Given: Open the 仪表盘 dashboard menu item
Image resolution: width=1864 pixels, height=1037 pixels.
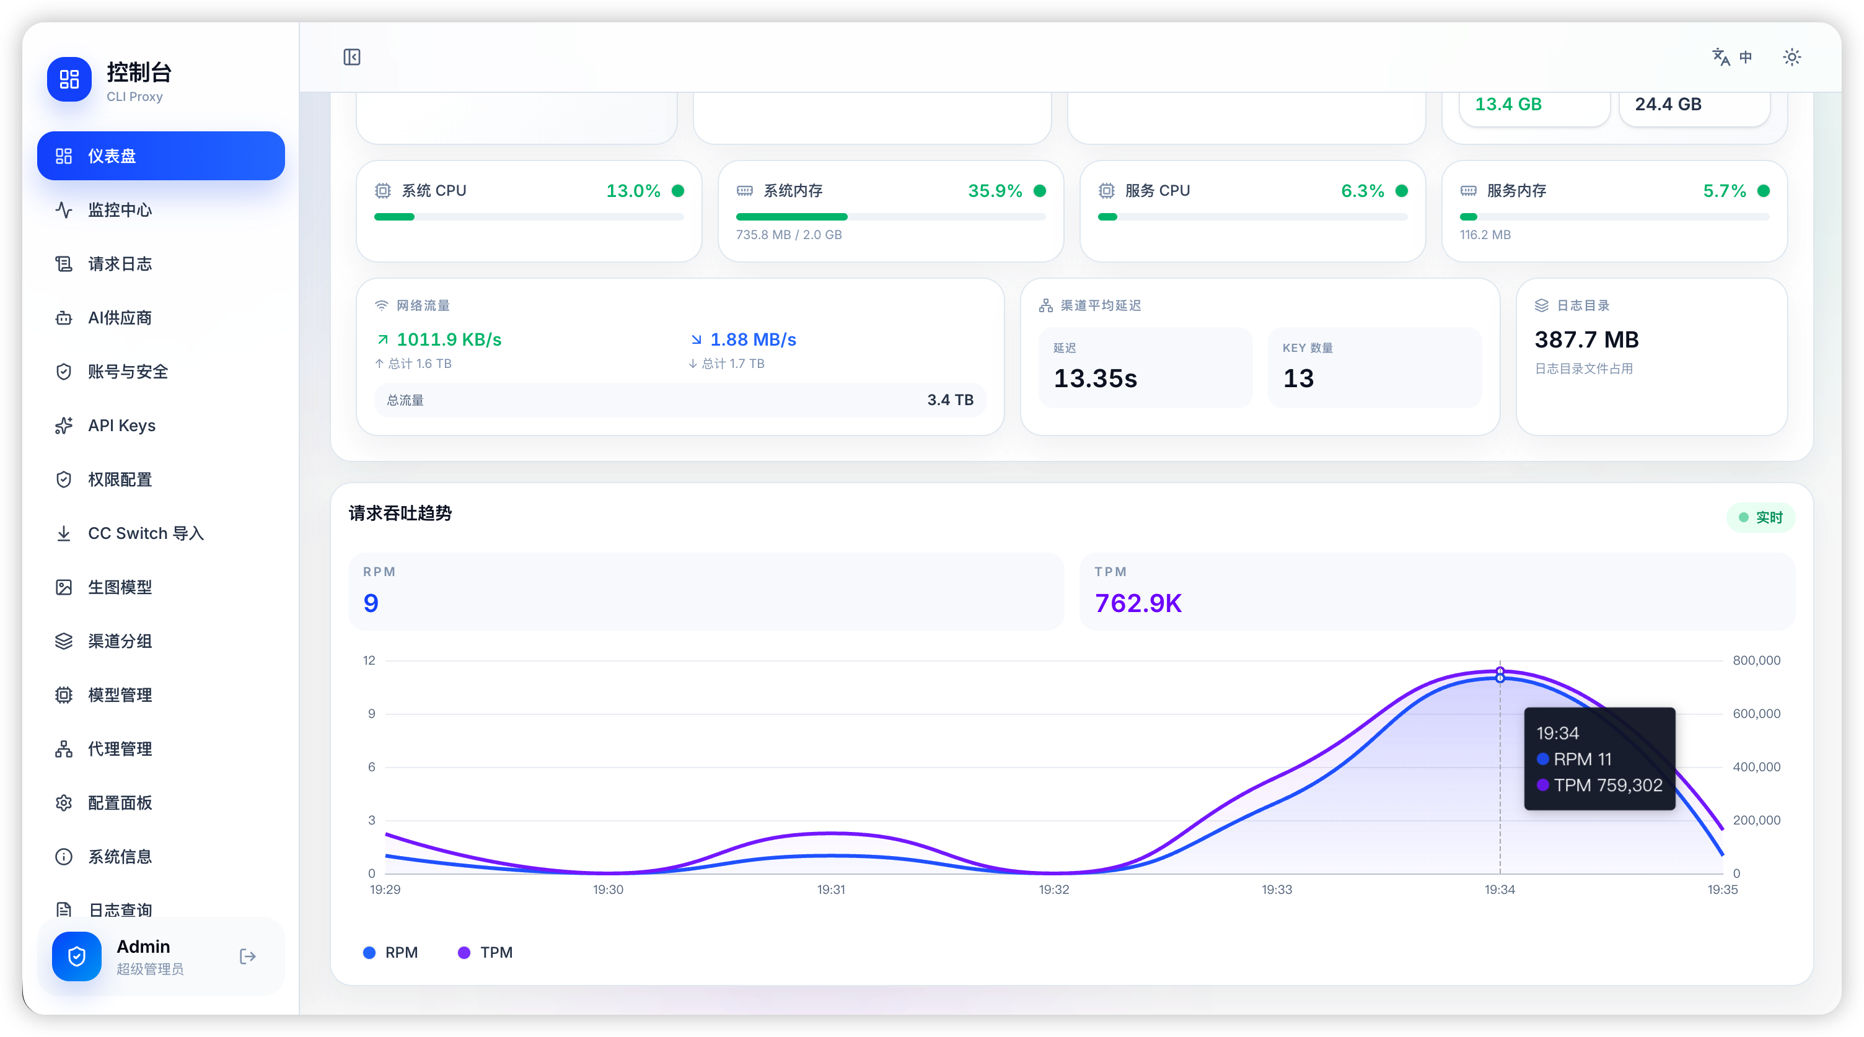Looking at the screenshot, I should 160,155.
